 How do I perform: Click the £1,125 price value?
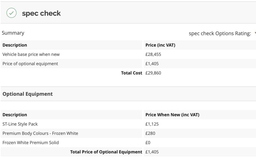[152, 124]
